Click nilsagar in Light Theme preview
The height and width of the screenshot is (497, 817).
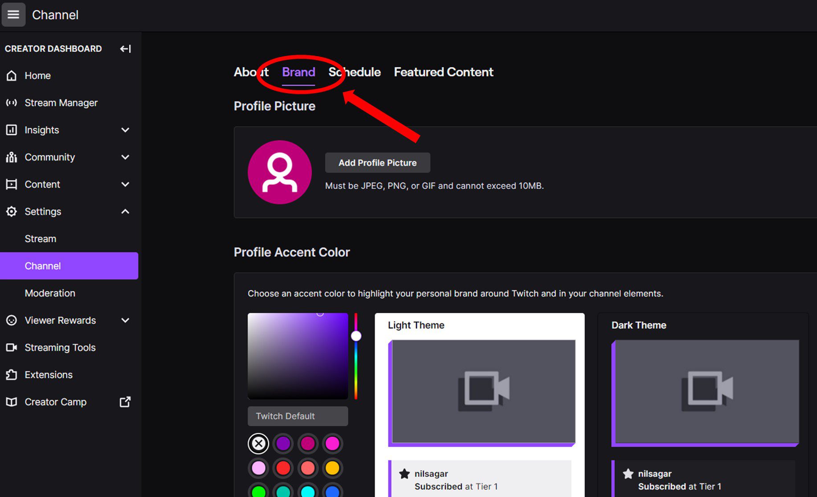pos(431,474)
